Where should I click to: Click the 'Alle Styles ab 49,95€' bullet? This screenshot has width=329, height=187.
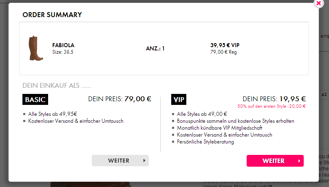tap(53, 114)
